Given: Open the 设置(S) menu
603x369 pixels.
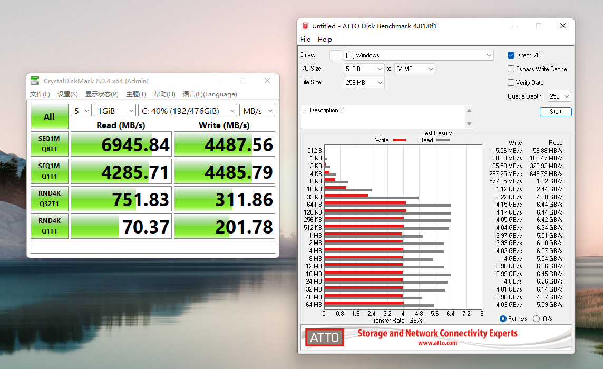Looking at the screenshot, I should (x=67, y=94).
